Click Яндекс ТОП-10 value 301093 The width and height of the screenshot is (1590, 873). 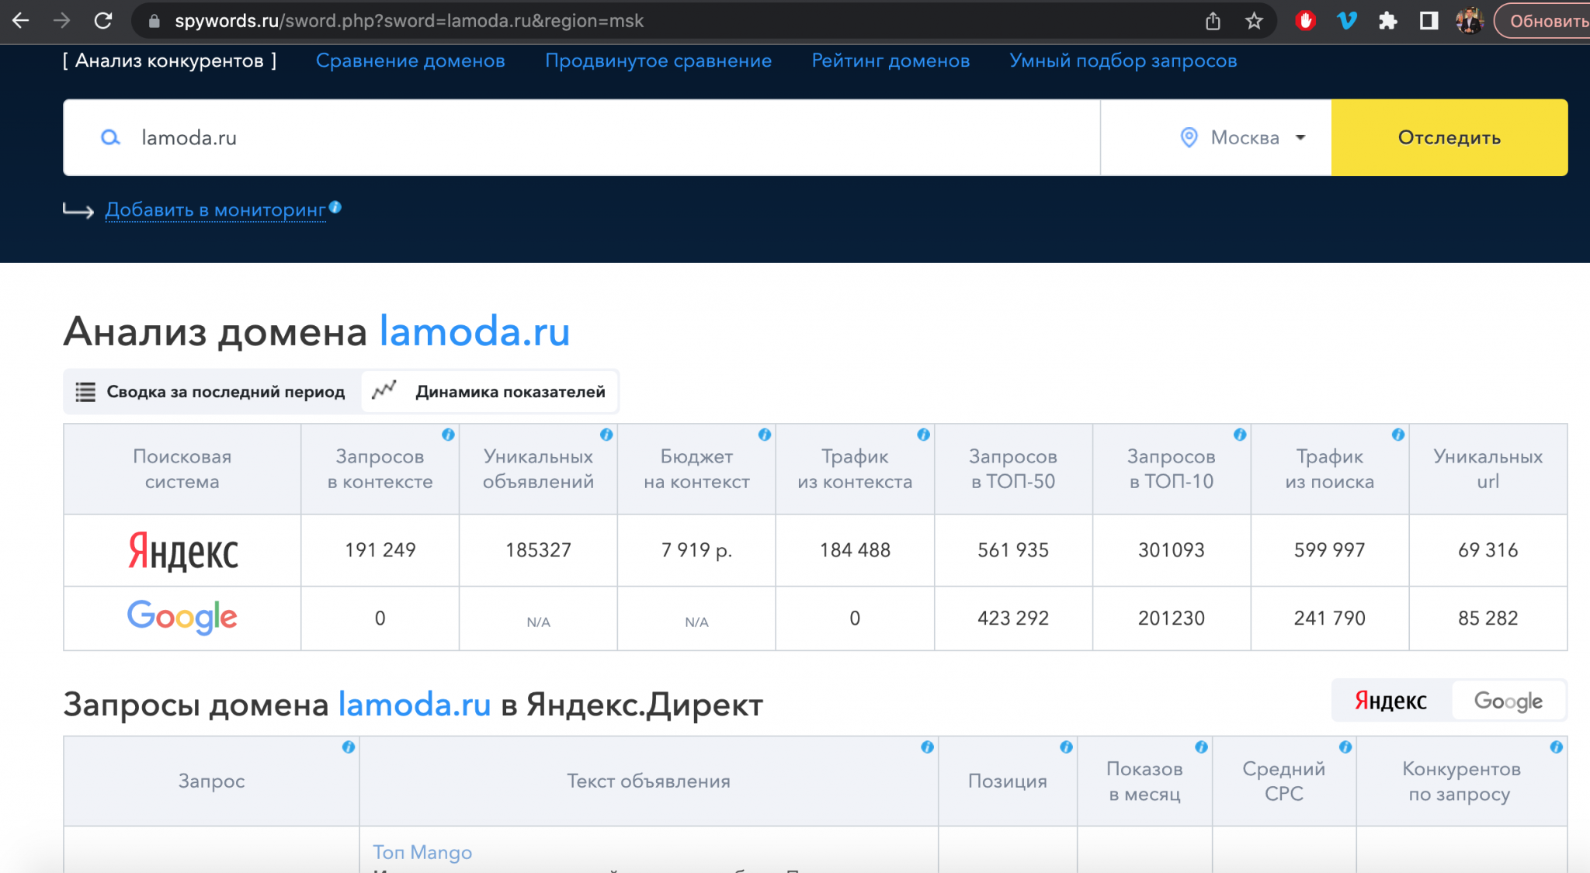click(x=1172, y=550)
